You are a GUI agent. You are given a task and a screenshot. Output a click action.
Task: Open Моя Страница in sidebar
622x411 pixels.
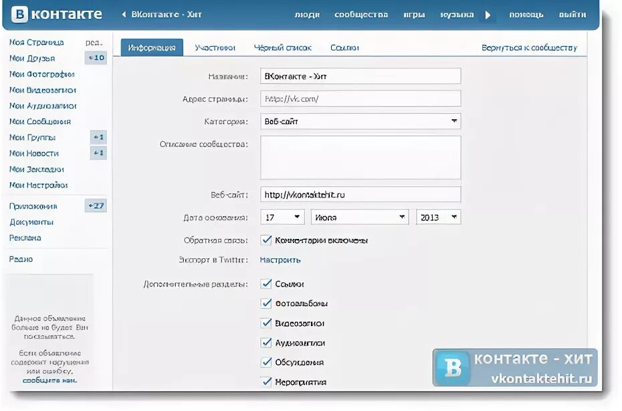37,42
